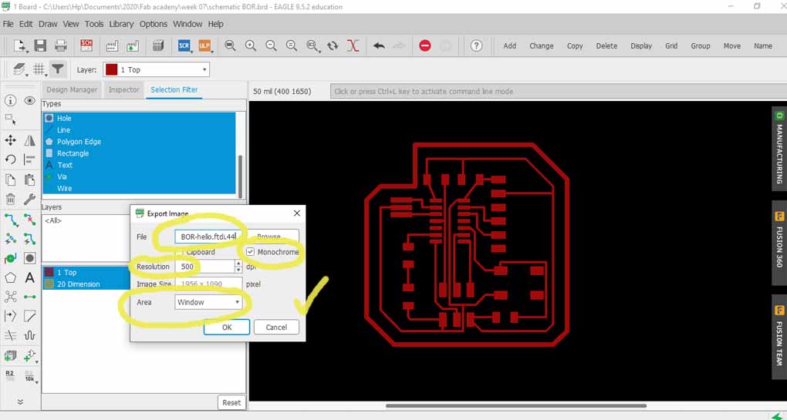The image size is (787, 420).
Task: Click the Browse button
Action: click(269, 237)
